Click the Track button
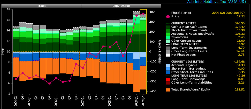251x109 pixels. pyautogui.click(x=41, y=6)
